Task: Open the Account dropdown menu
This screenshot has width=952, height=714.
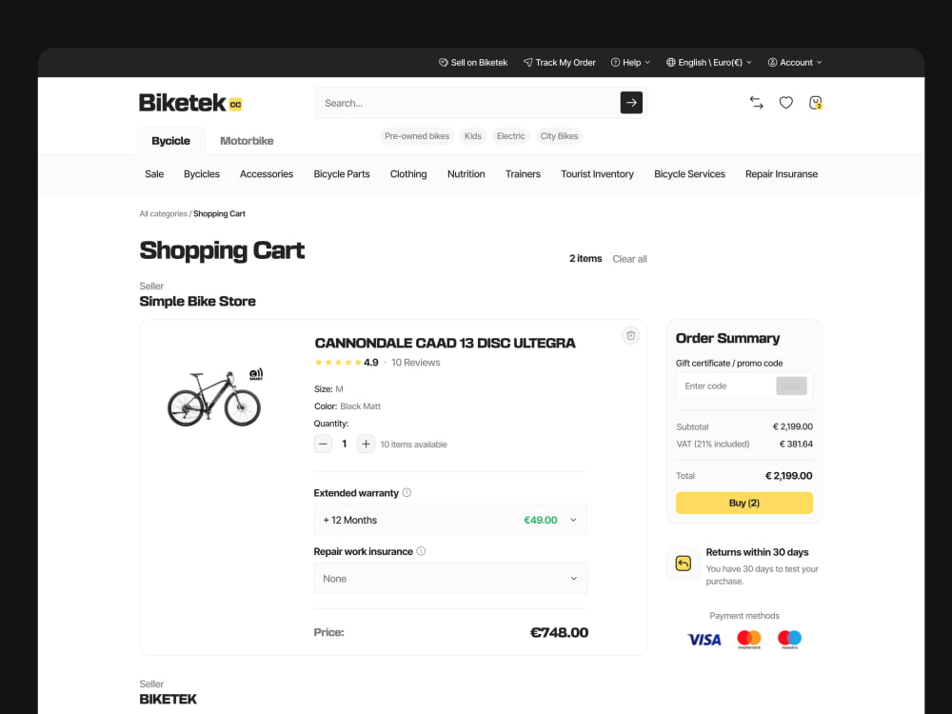Action: [x=795, y=63]
